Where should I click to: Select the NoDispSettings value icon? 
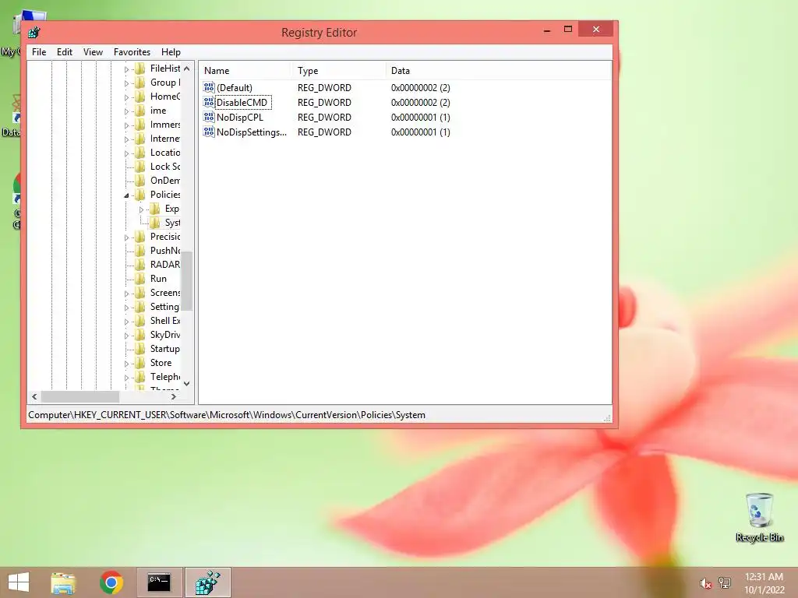point(209,132)
